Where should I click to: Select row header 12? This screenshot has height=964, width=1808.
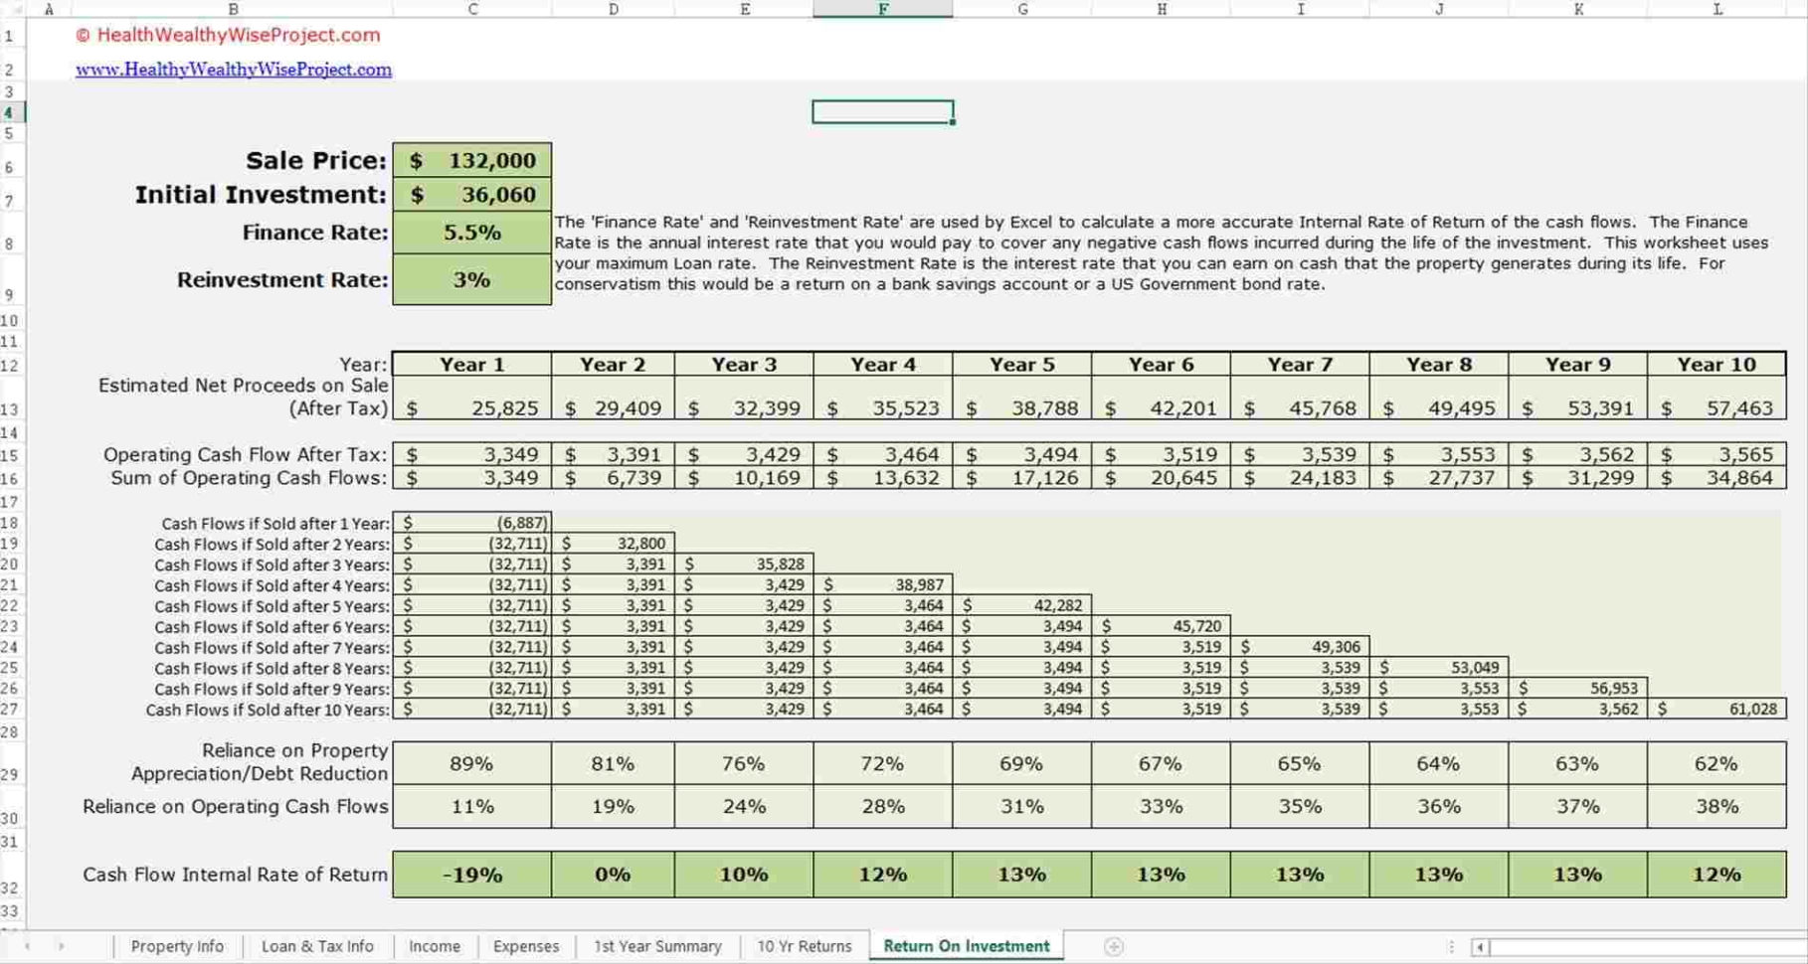11,365
